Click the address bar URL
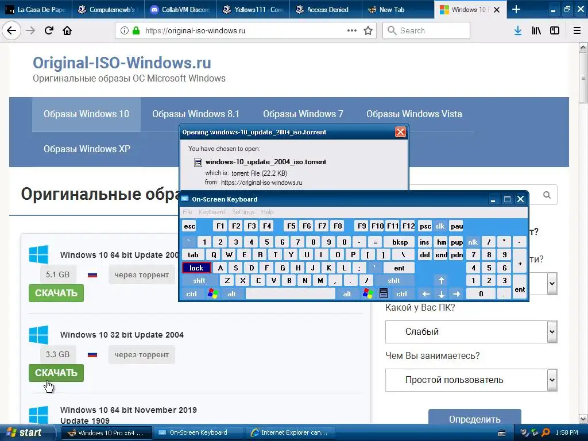 [195, 31]
